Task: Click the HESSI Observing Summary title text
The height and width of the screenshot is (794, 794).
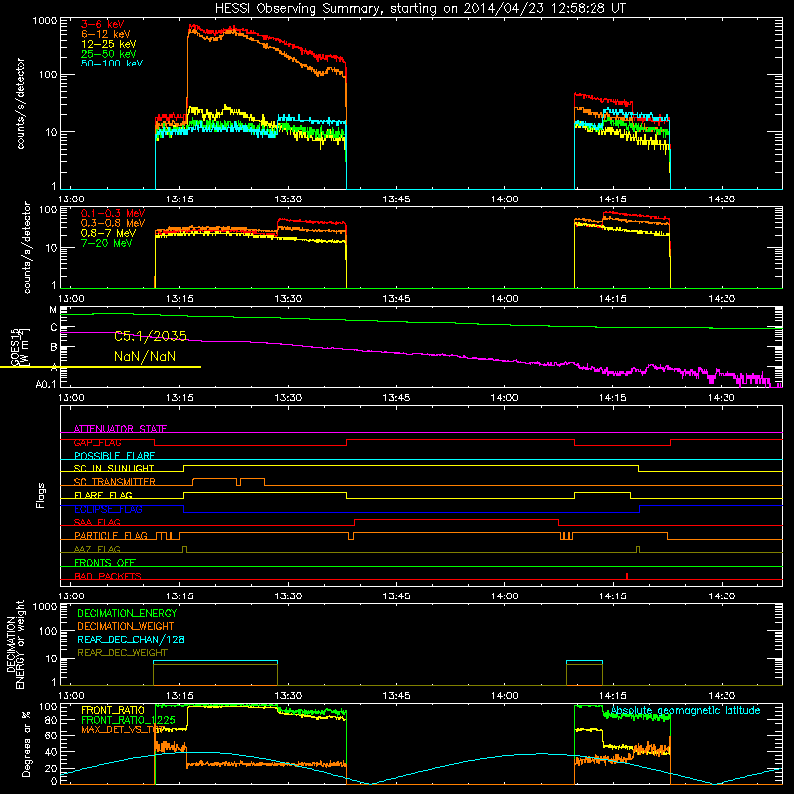Action: [420, 8]
